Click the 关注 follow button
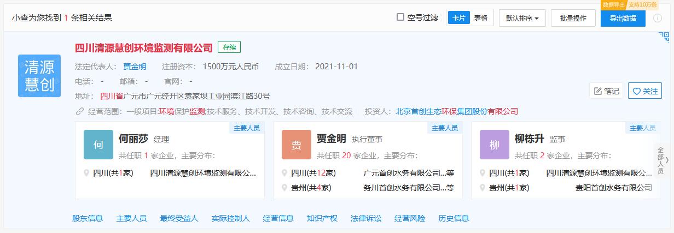 [644, 91]
